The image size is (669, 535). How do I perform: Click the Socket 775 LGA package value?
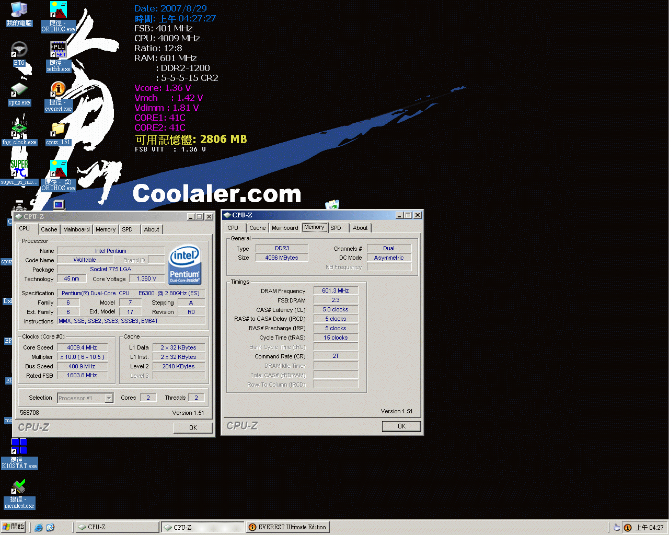coord(111,269)
